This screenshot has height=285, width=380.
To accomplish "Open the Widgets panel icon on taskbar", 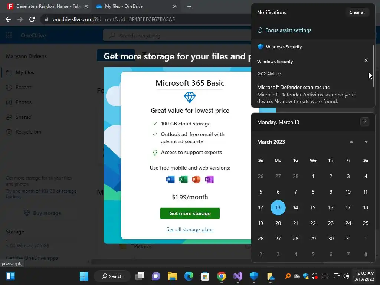I will [10, 276].
